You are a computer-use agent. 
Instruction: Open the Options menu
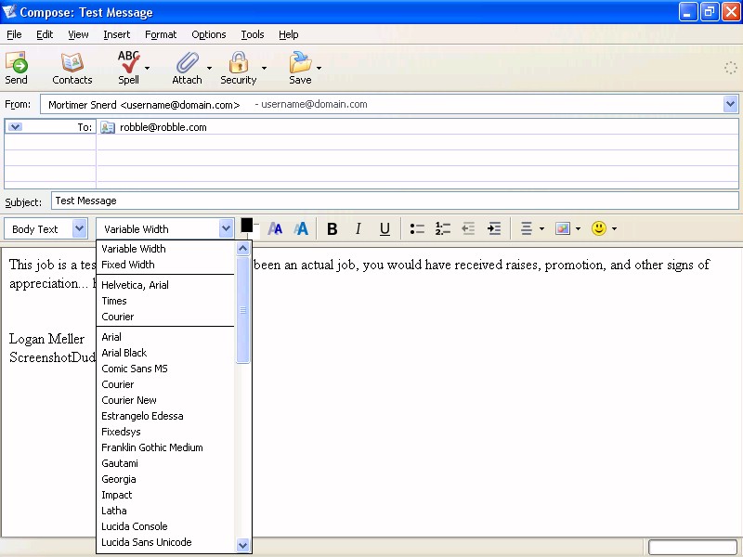[208, 34]
